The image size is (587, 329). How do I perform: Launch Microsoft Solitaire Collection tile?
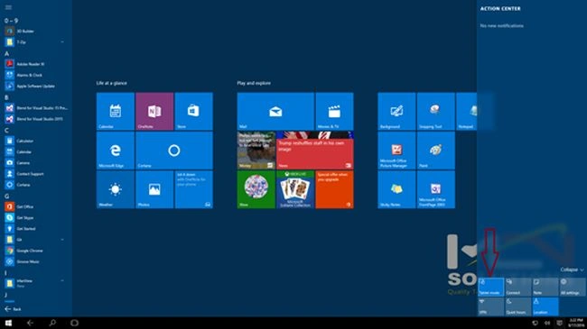(295, 189)
